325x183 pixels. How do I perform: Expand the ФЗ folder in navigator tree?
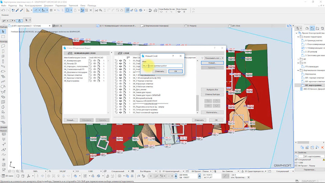(298, 59)
